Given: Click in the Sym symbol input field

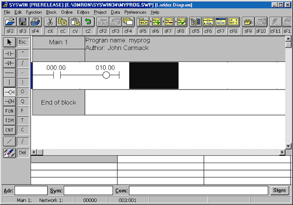Looking at the screenshot, I should (x=88, y=190).
